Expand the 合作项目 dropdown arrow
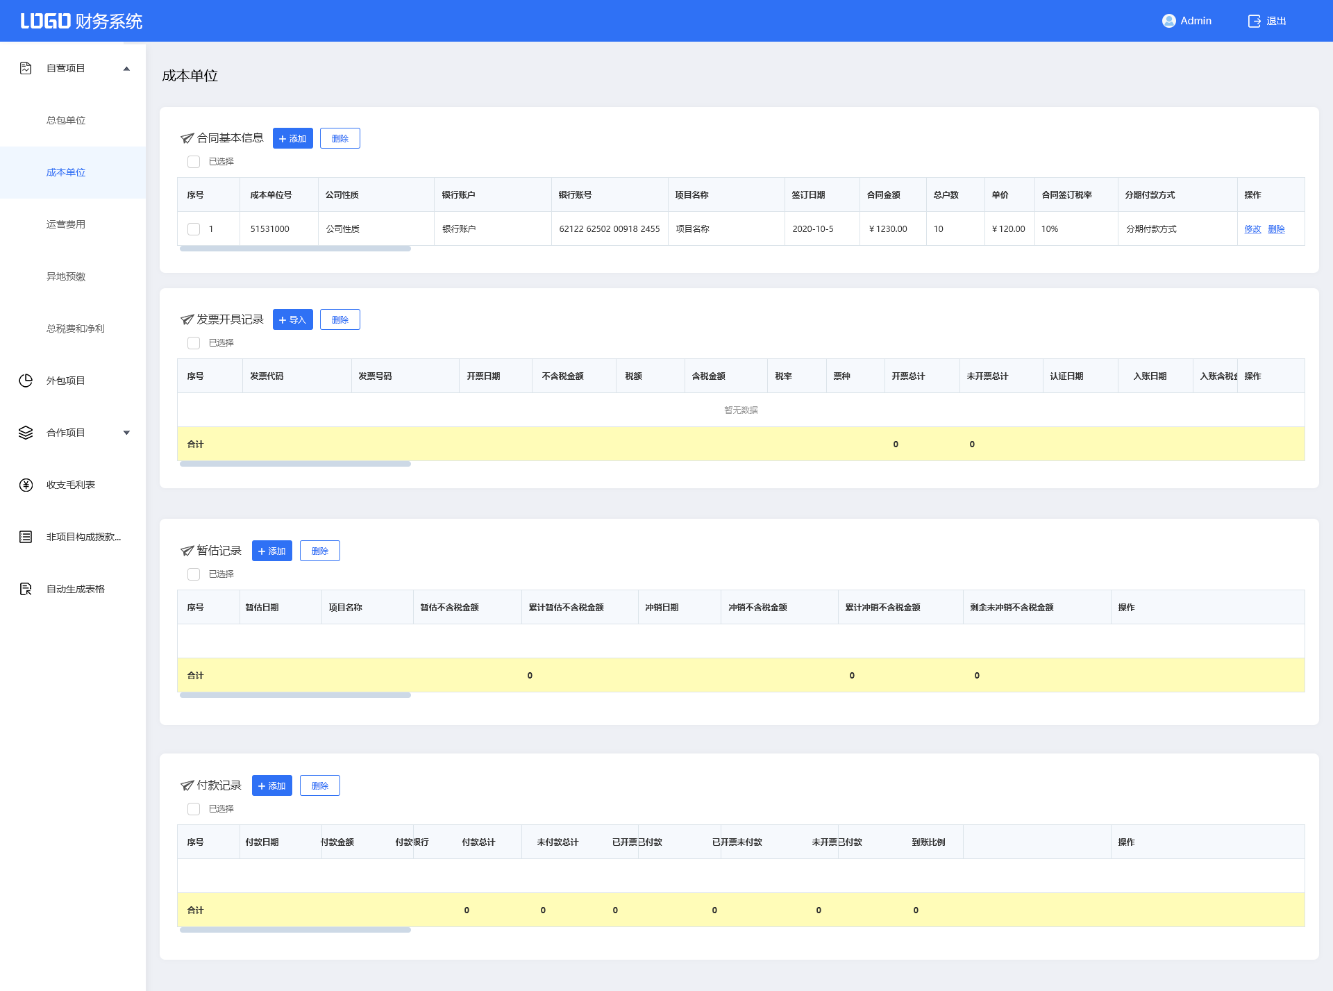This screenshot has height=991, width=1333. 126,433
